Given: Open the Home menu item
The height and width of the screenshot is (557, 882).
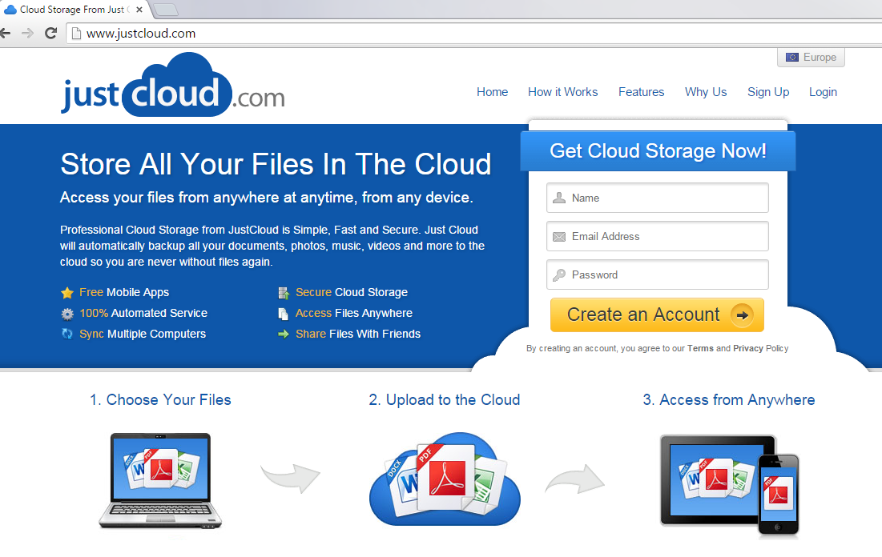Looking at the screenshot, I should pyautogui.click(x=492, y=92).
